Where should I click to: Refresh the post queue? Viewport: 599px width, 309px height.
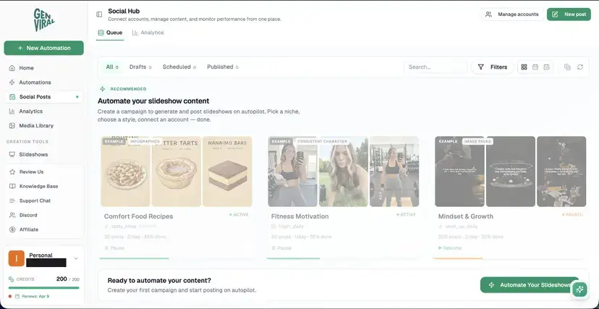[x=580, y=67]
